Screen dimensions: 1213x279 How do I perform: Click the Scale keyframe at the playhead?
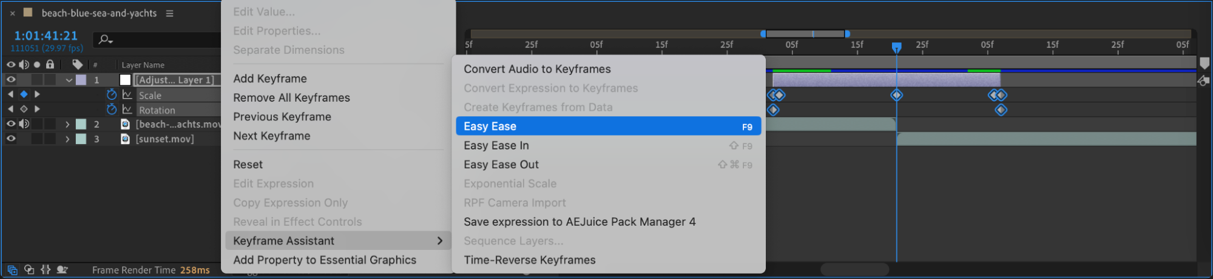click(896, 95)
